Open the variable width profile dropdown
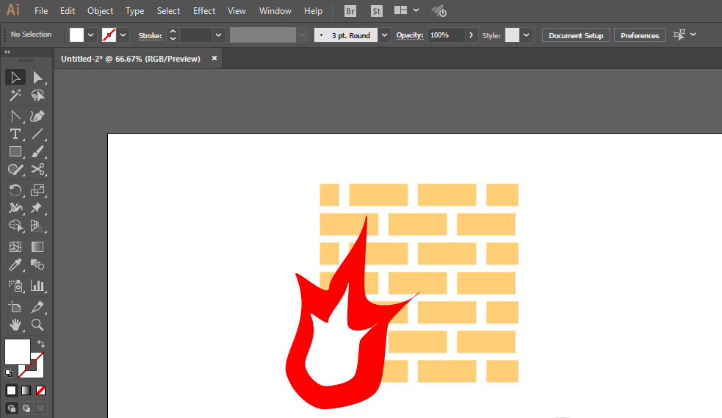This screenshot has height=418, width=722. pyautogui.click(x=303, y=35)
